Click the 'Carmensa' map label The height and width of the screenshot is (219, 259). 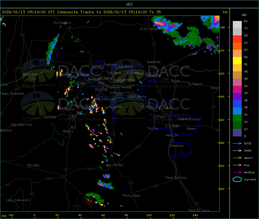click(176, 146)
